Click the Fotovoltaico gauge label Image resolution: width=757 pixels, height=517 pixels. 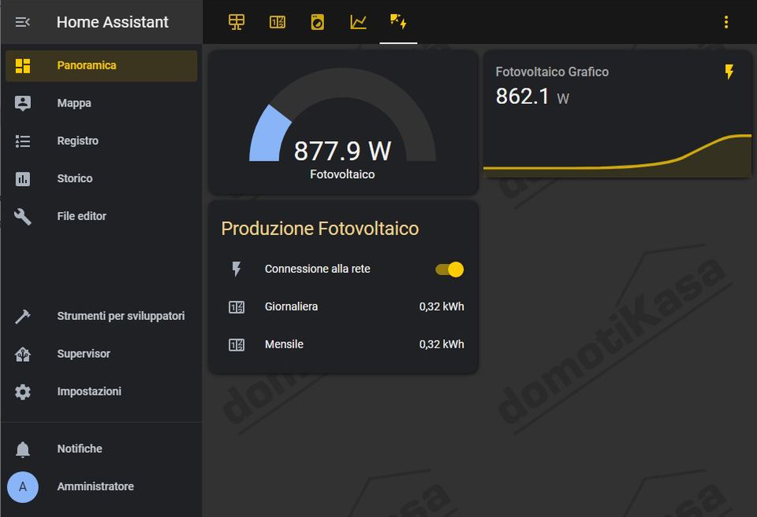[x=342, y=174]
